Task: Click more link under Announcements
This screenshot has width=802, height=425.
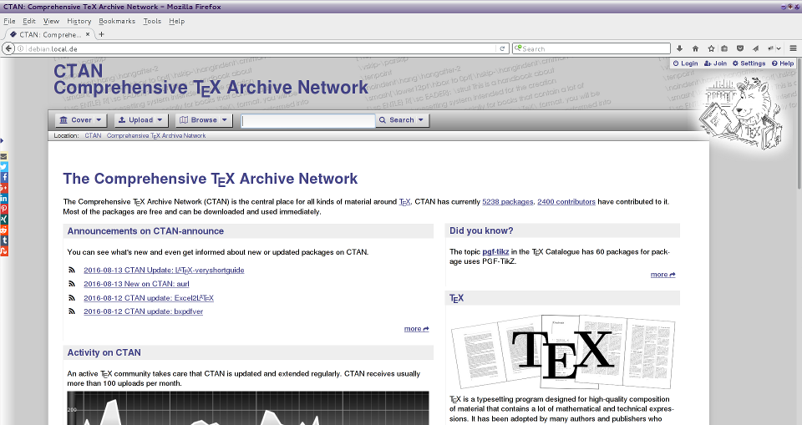Action: click(x=416, y=329)
